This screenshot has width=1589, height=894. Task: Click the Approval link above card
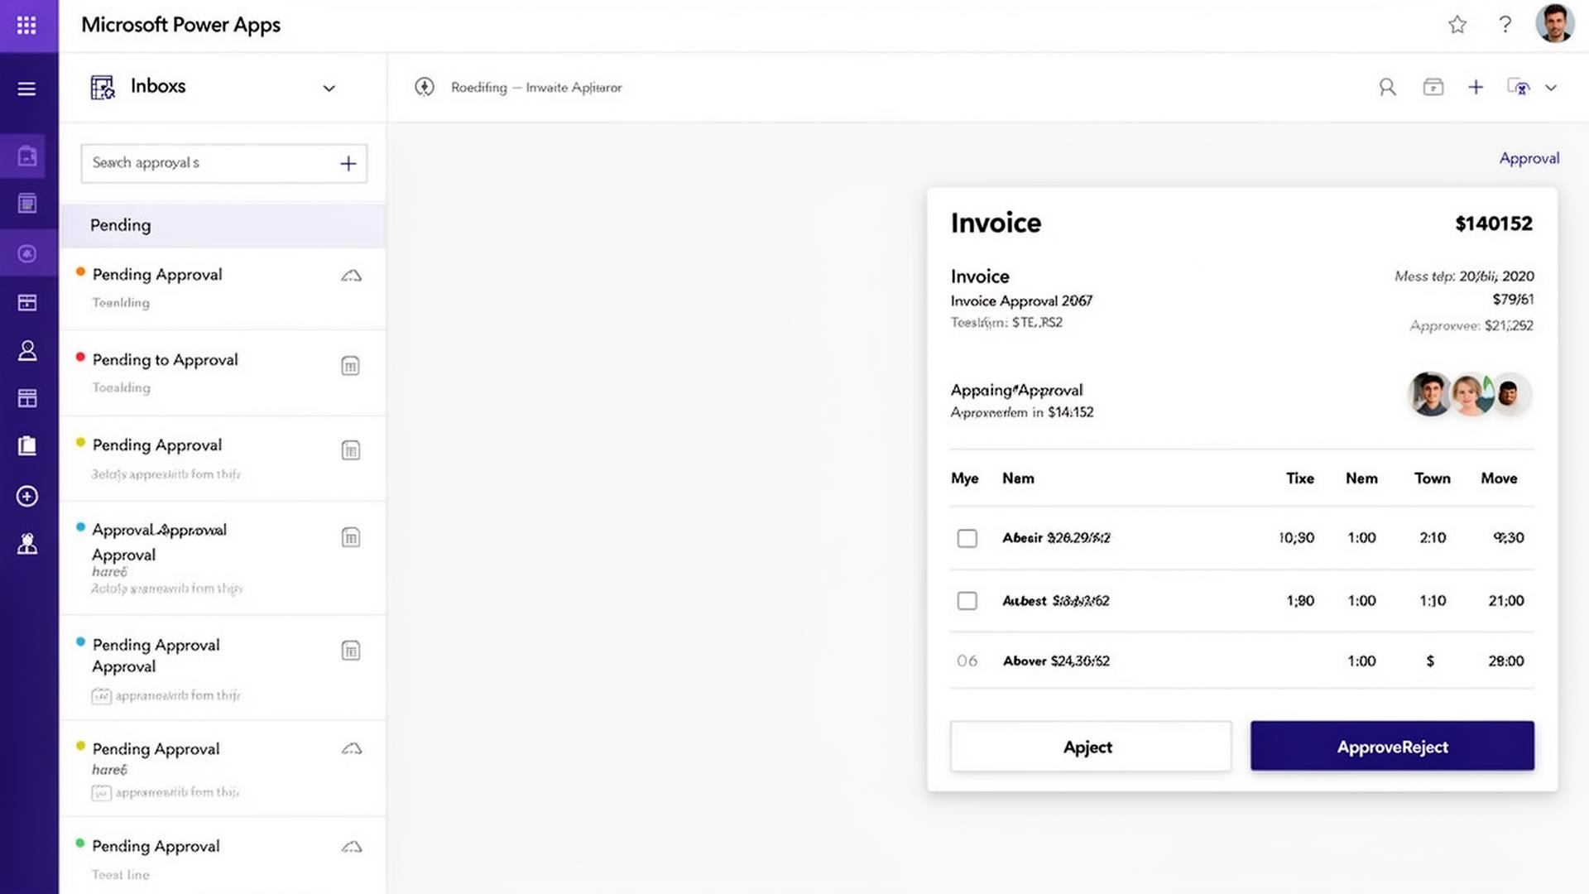coord(1529,158)
